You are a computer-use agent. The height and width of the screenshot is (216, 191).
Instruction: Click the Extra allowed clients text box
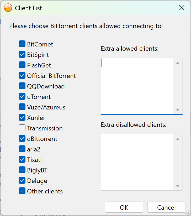click(x=137, y=86)
